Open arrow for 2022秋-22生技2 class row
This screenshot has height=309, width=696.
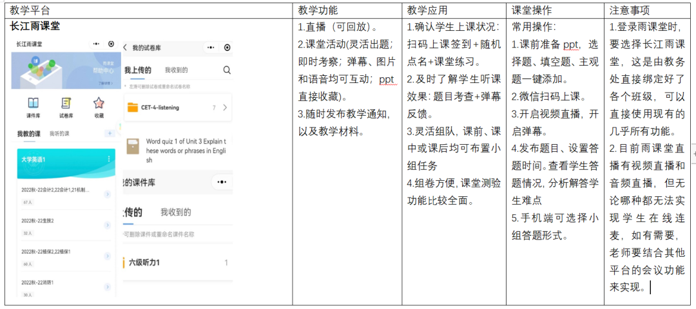pos(108,225)
